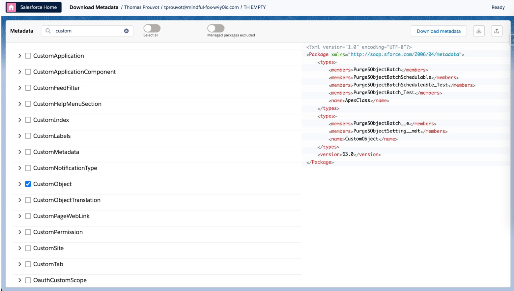
Task: Expand the CustomPermission row
Action: pyautogui.click(x=19, y=232)
